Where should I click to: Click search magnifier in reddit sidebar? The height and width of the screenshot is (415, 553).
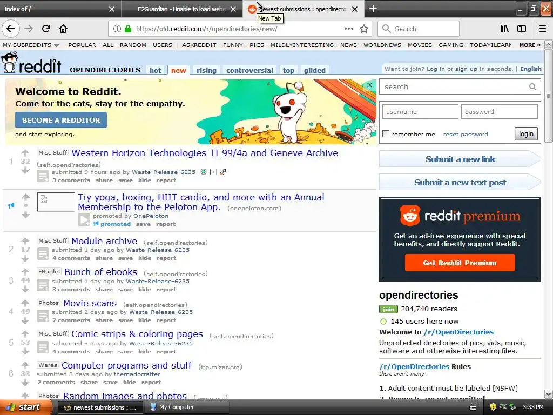click(532, 87)
